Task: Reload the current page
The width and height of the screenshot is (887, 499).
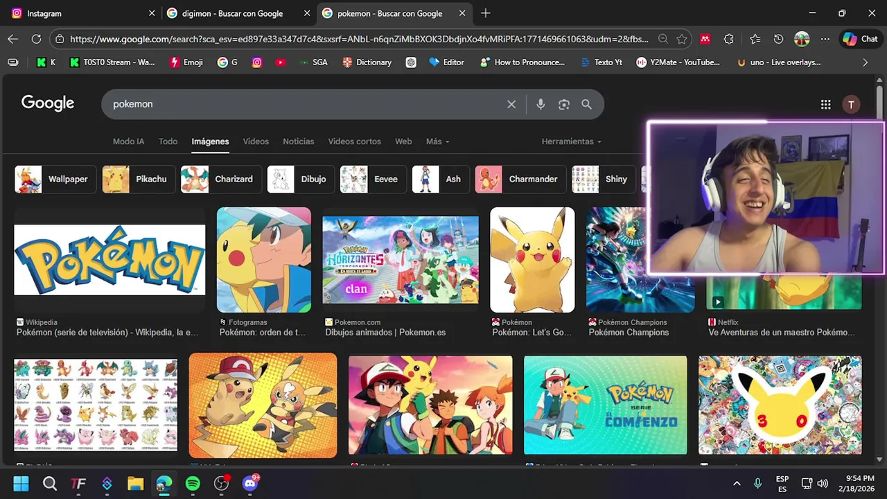Action: coord(36,39)
